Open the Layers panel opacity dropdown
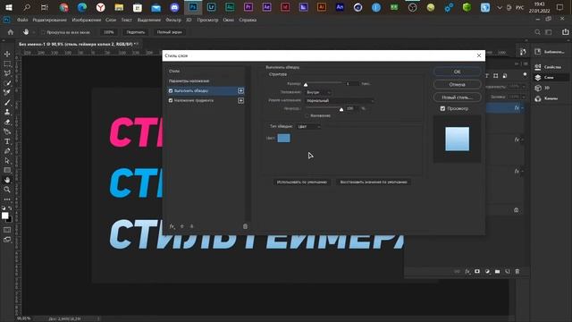The image size is (572, 322). click(524, 87)
